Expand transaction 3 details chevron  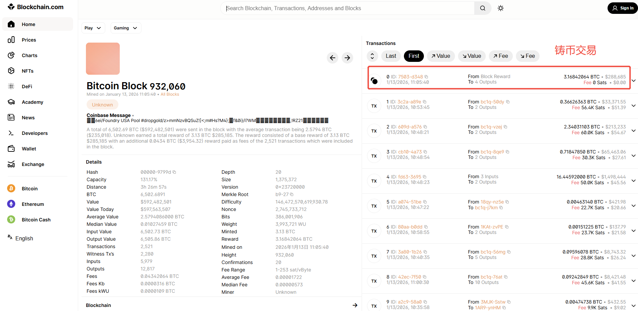point(634,155)
